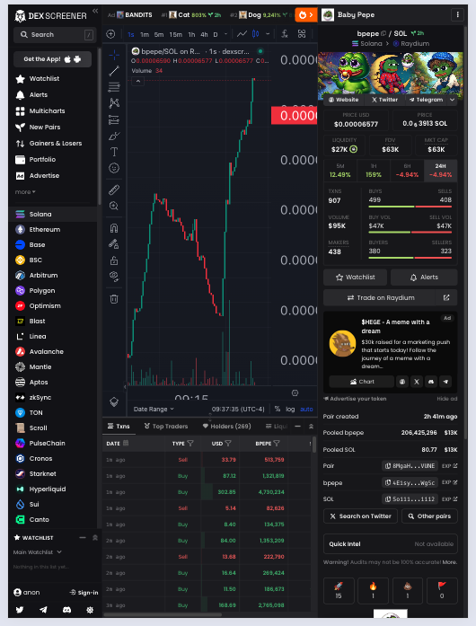Open the Main Watchlist dropdown
Screen dimensions: 476x626
click(37, 552)
